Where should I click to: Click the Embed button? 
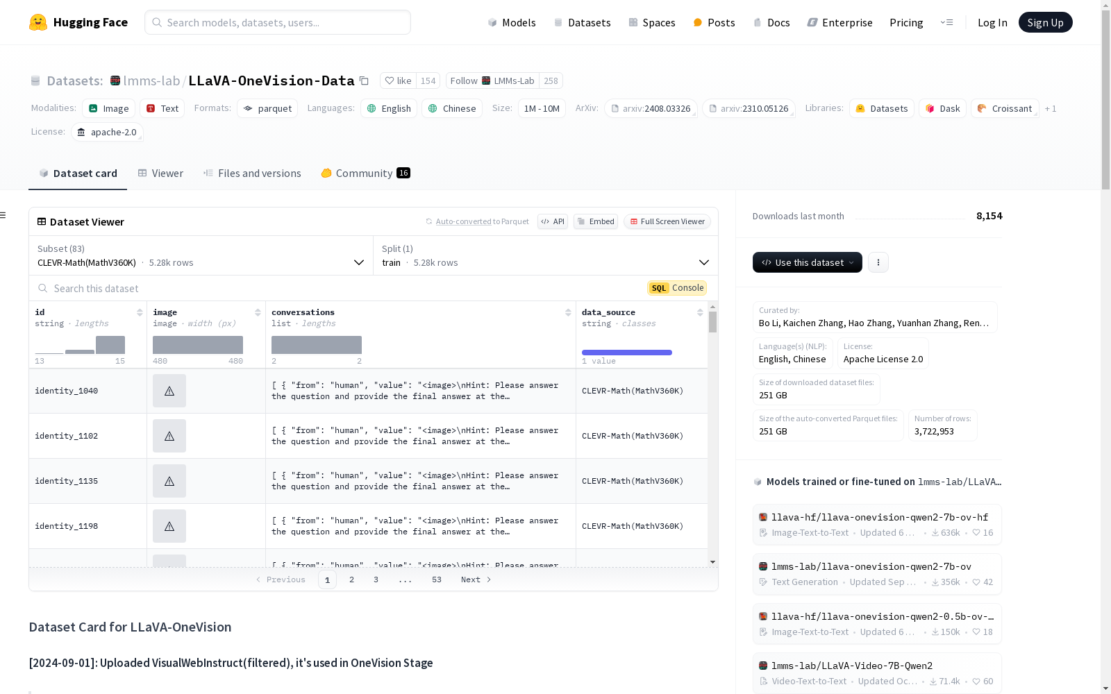(596, 221)
